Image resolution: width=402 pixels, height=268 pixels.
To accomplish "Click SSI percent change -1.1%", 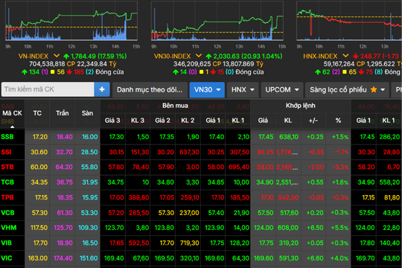I will pos(342,152).
